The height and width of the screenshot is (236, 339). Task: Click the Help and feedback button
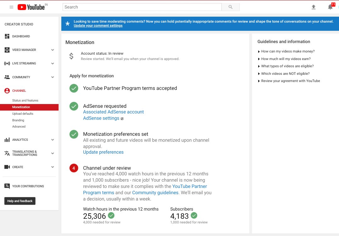pos(20,201)
